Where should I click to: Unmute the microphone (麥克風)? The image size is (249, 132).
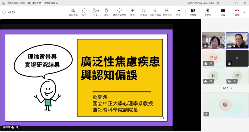click(x=208, y=12)
